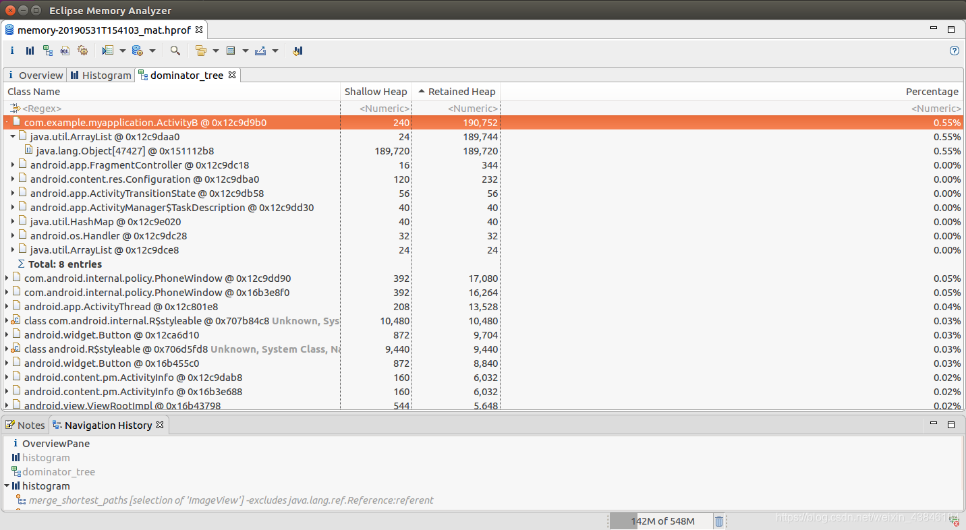Expand the java.util.HashMap @ 0x12c9e020 node
966x530 pixels.
(x=13, y=222)
